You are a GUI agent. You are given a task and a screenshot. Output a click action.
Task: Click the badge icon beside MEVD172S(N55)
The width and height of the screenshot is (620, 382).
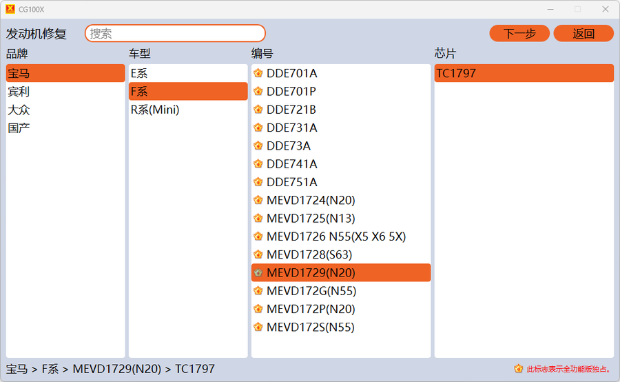point(258,328)
